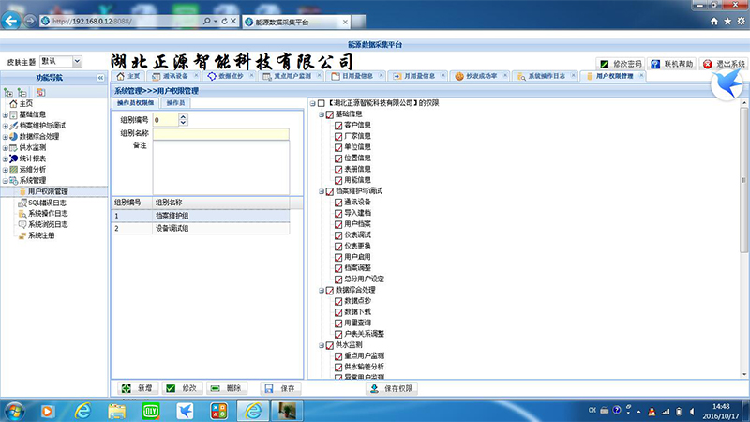Close the 数据点抄 tab
The height and width of the screenshot is (422, 750).
point(251,76)
